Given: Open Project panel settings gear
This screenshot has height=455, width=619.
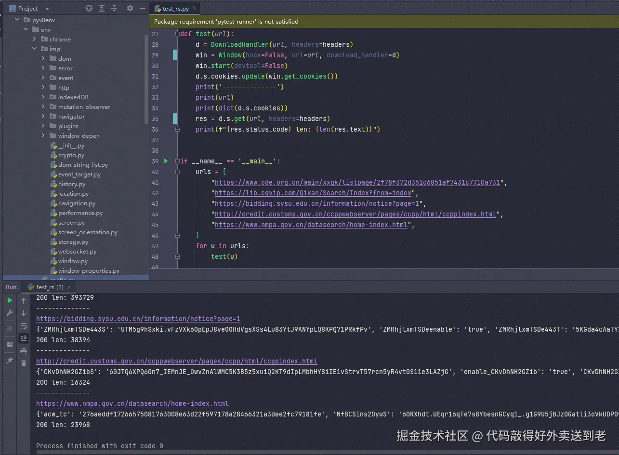Looking at the screenshot, I should (130, 8).
